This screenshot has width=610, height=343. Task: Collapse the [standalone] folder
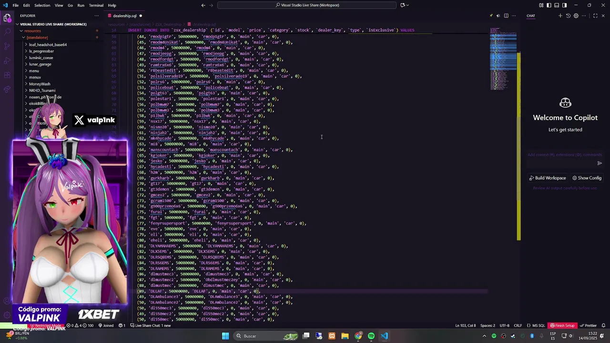[x=37, y=38]
